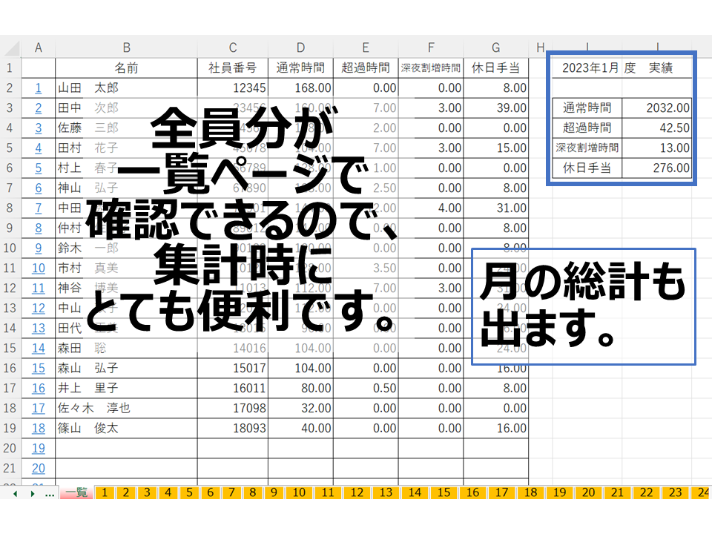Screen dimensions: 712x534
Task: Select column A header
Action: [x=38, y=47]
